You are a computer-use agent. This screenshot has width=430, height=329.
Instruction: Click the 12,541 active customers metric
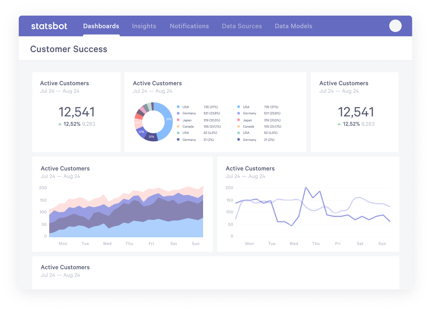pos(77,112)
